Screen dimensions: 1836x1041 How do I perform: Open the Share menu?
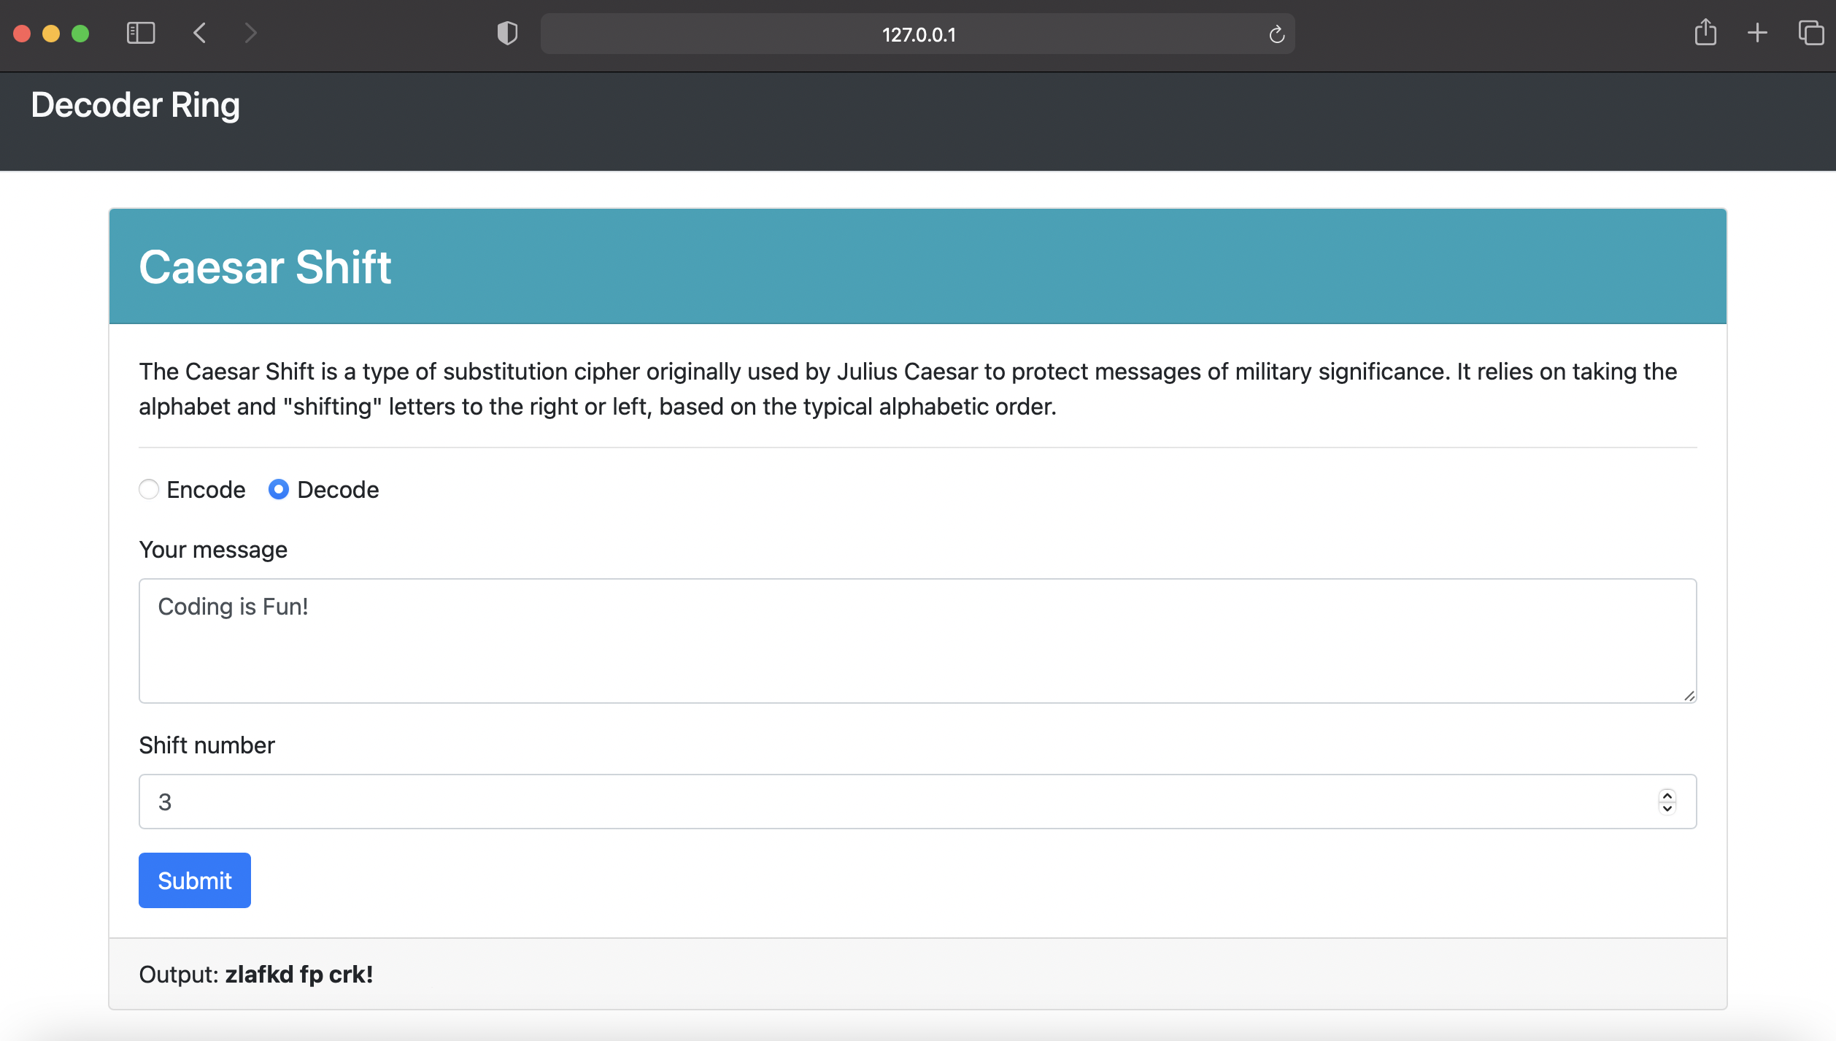(1705, 33)
